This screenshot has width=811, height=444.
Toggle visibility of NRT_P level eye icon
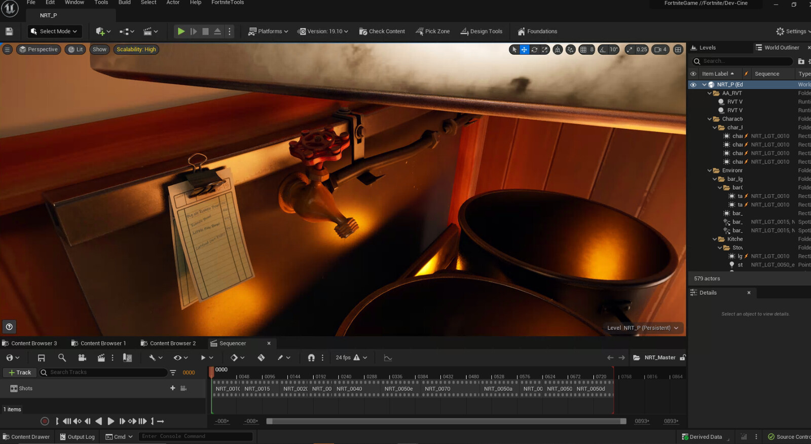click(x=693, y=85)
